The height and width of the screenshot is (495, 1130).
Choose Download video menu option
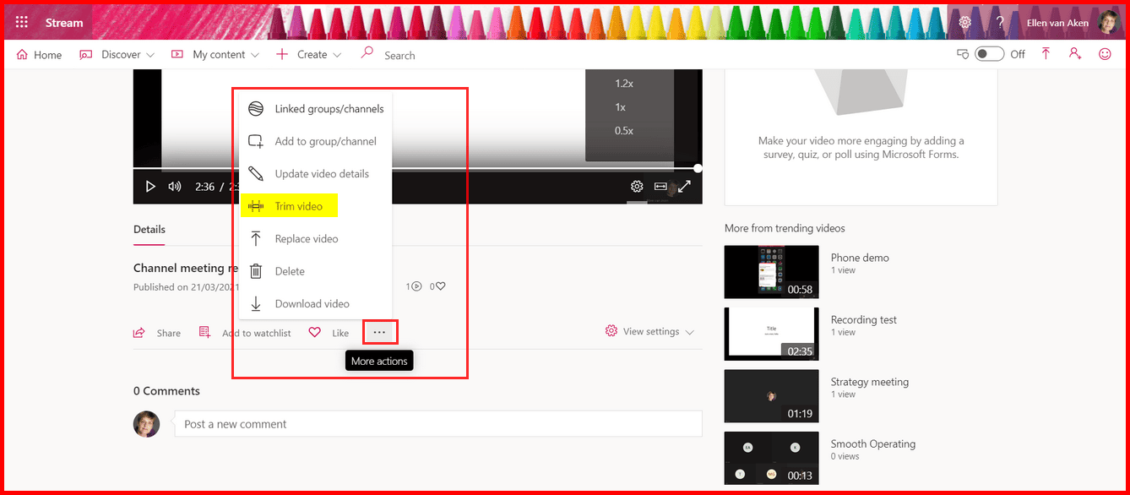[x=311, y=304]
